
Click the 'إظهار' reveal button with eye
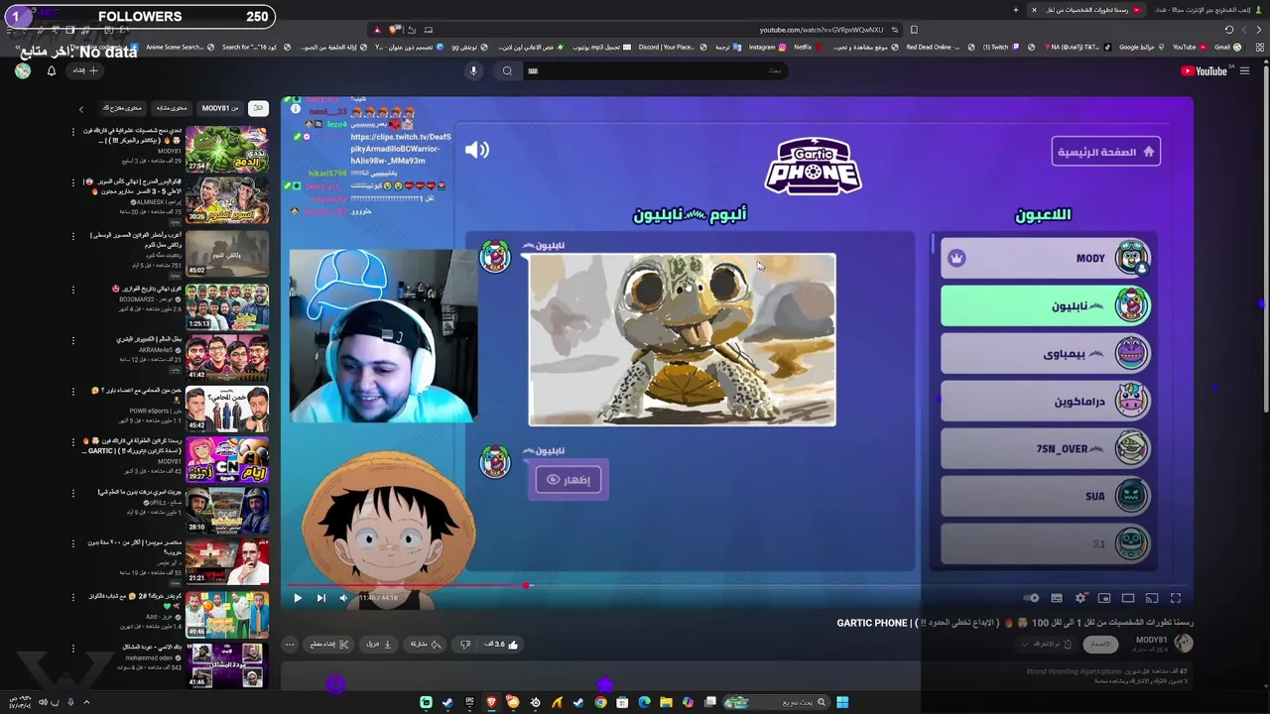(x=568, y=480)
